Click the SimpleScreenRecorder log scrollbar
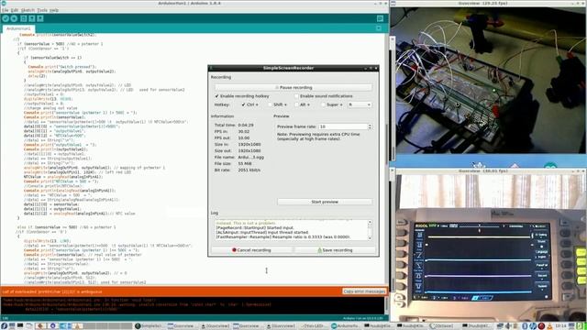The height and width of the screenshot is (330, 587). (370, 230)
